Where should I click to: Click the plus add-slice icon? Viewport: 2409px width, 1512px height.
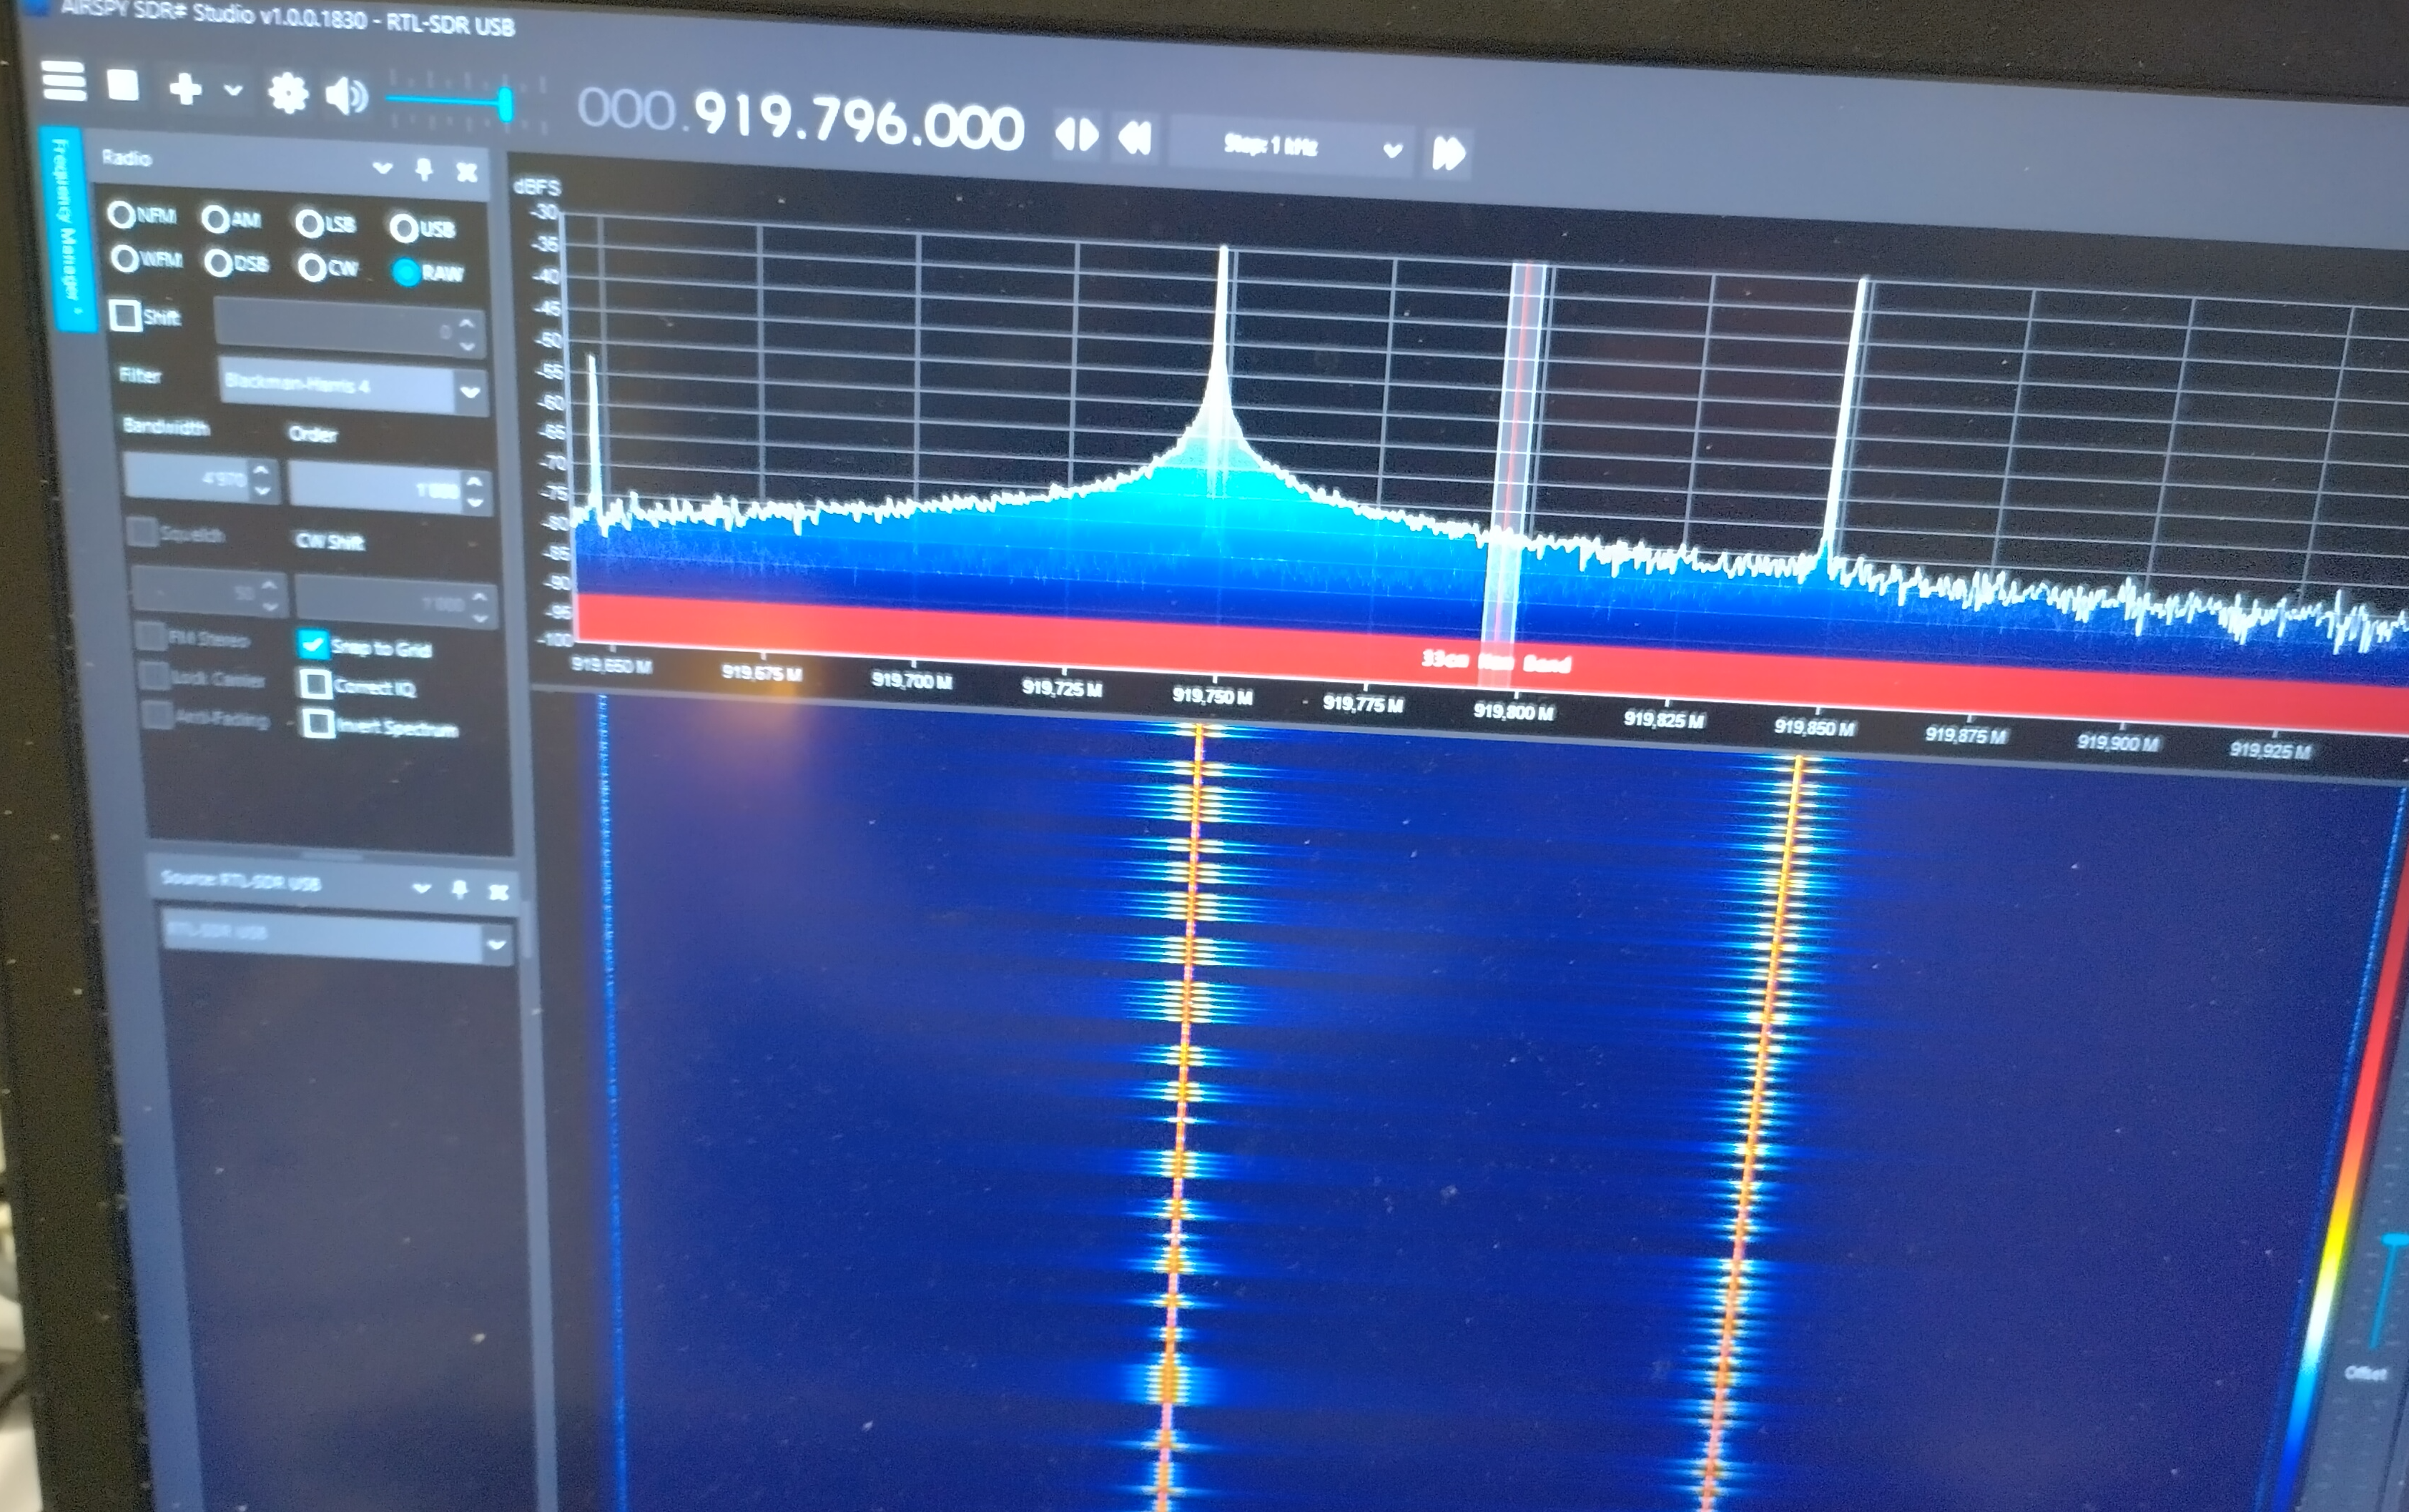pyautogui.click(x=185, y=89)
